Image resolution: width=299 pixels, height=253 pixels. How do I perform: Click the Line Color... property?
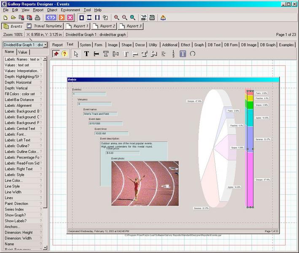[x=23, y=180]
